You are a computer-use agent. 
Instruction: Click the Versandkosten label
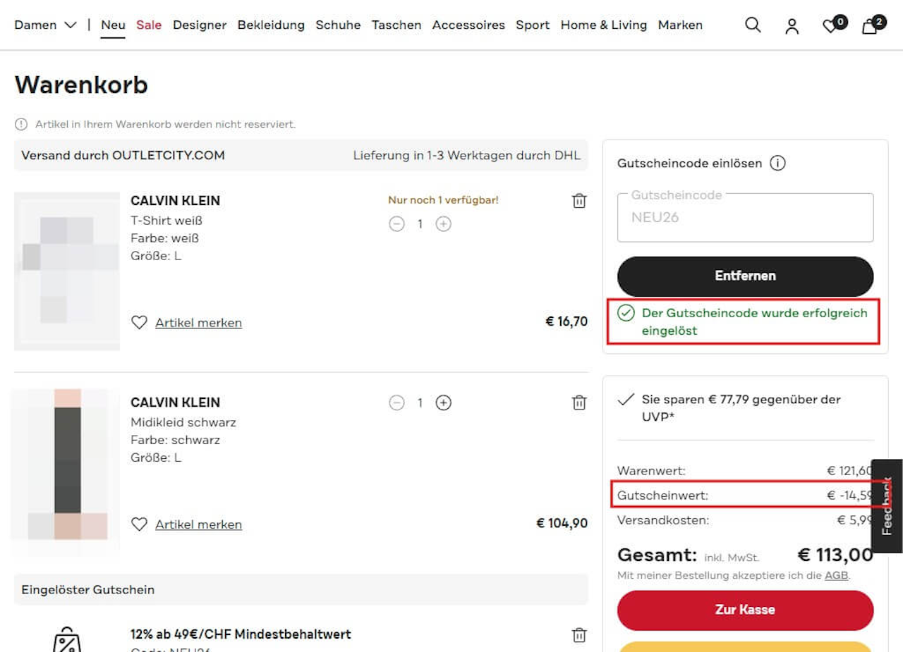pos(663,520)
